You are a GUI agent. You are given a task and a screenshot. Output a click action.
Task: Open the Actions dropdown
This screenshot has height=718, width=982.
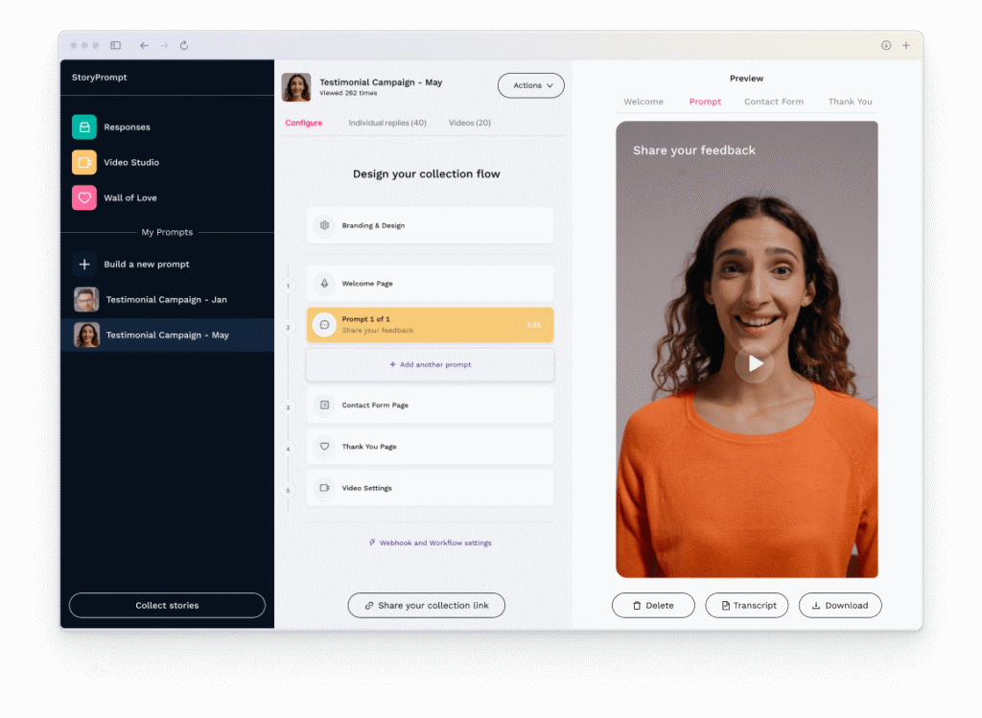[x=531, y=85]
